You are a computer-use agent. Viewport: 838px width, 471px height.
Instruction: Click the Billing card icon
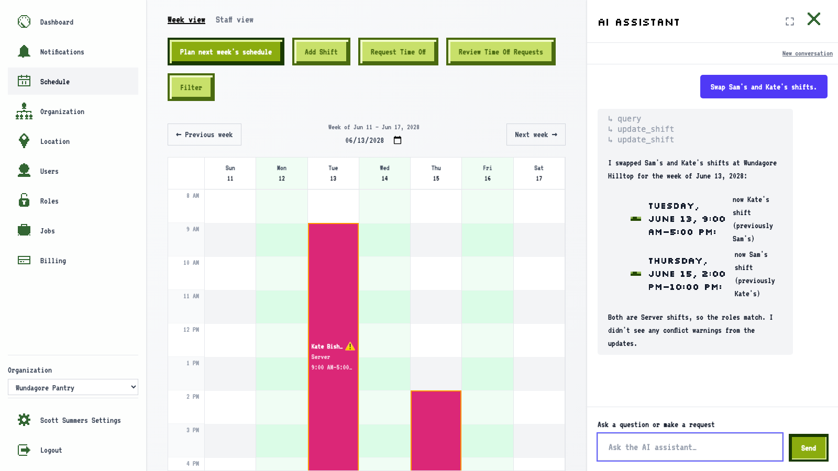24,260
